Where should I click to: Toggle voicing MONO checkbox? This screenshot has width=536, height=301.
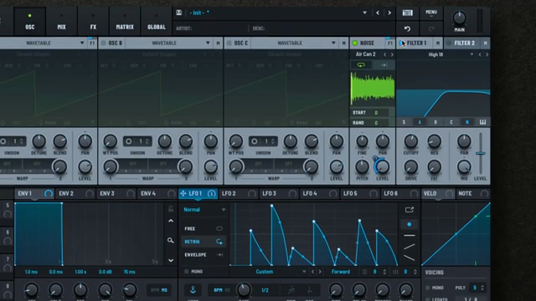(428, 288)
